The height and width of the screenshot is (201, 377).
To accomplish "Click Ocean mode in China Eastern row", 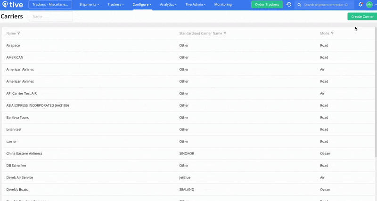I will [x=325, y=153].
